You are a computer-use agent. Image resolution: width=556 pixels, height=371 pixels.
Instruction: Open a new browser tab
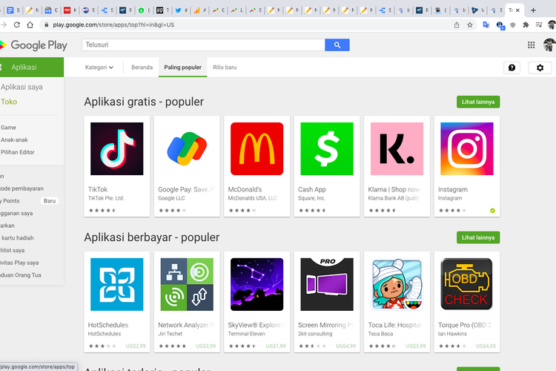coord(533,10)
